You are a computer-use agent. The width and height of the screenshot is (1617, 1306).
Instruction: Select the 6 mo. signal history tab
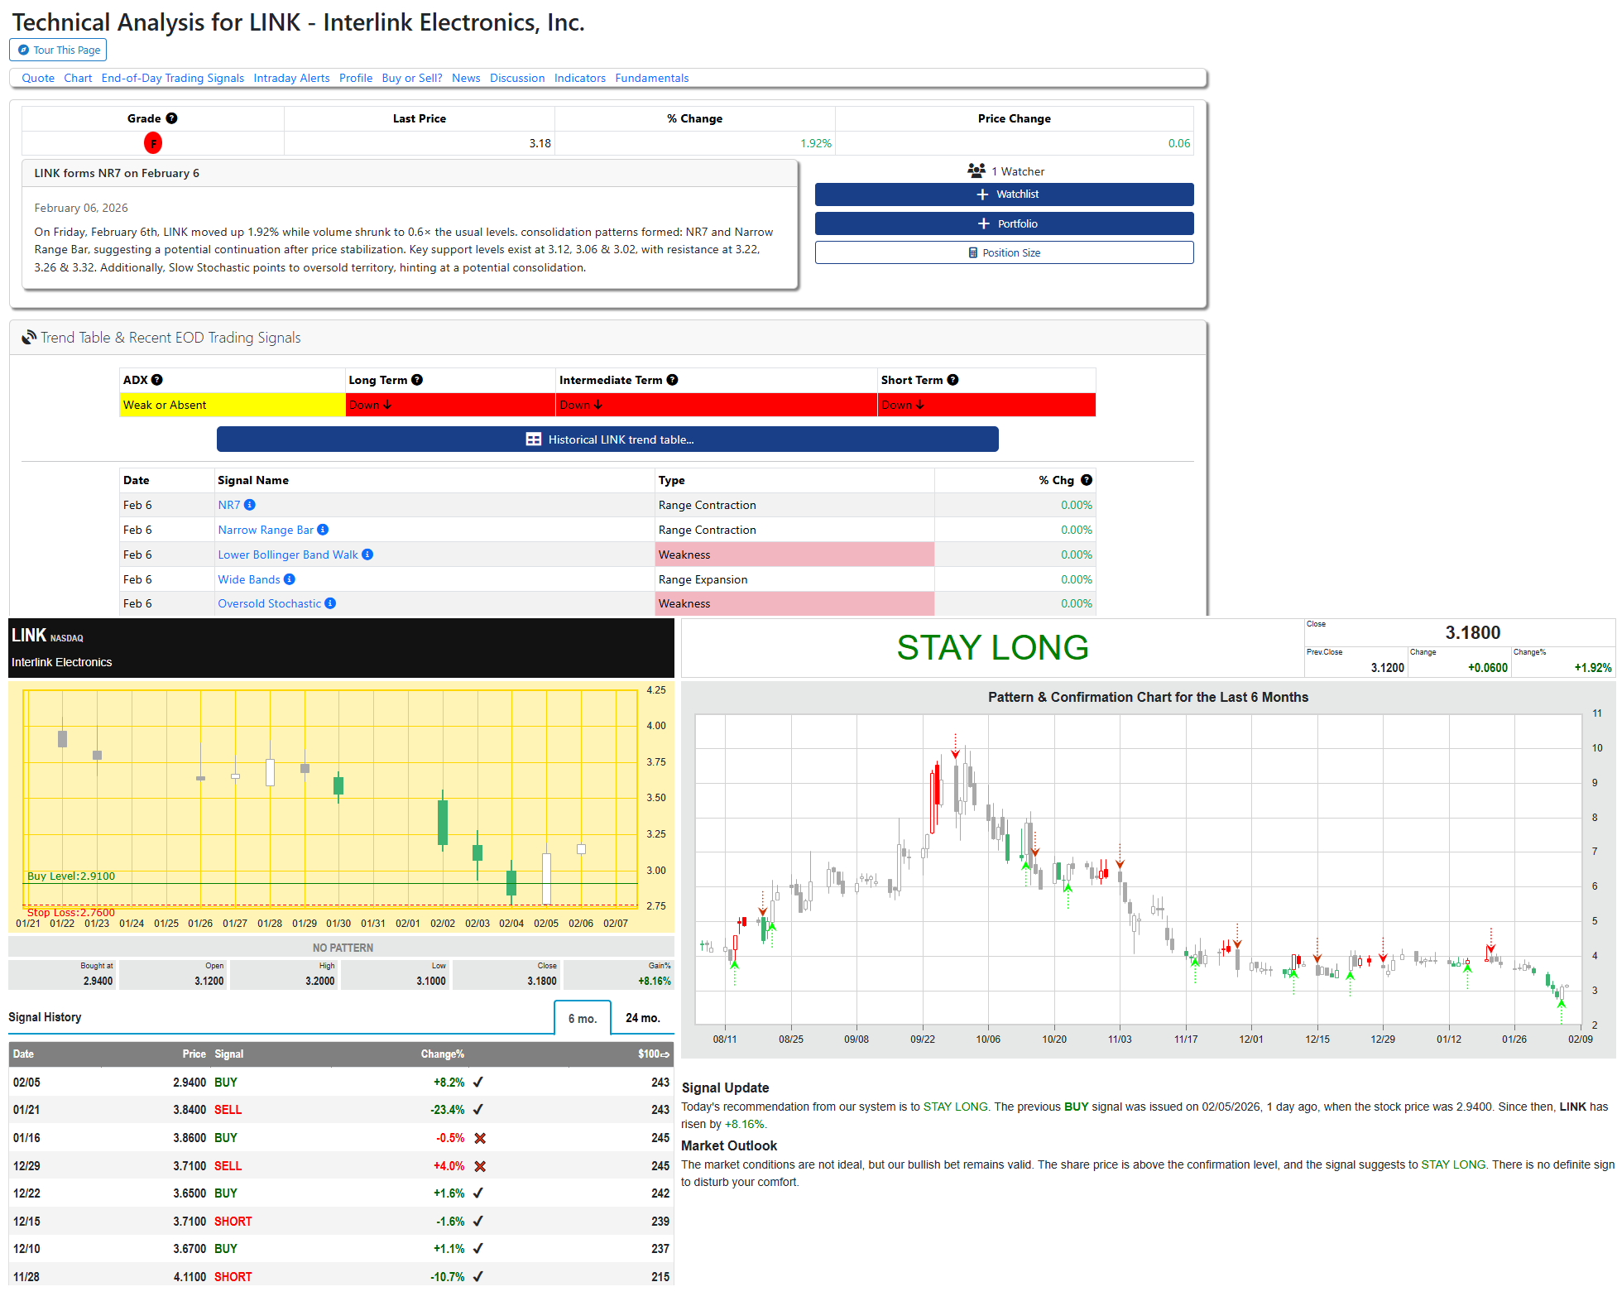coord(583,1018)
